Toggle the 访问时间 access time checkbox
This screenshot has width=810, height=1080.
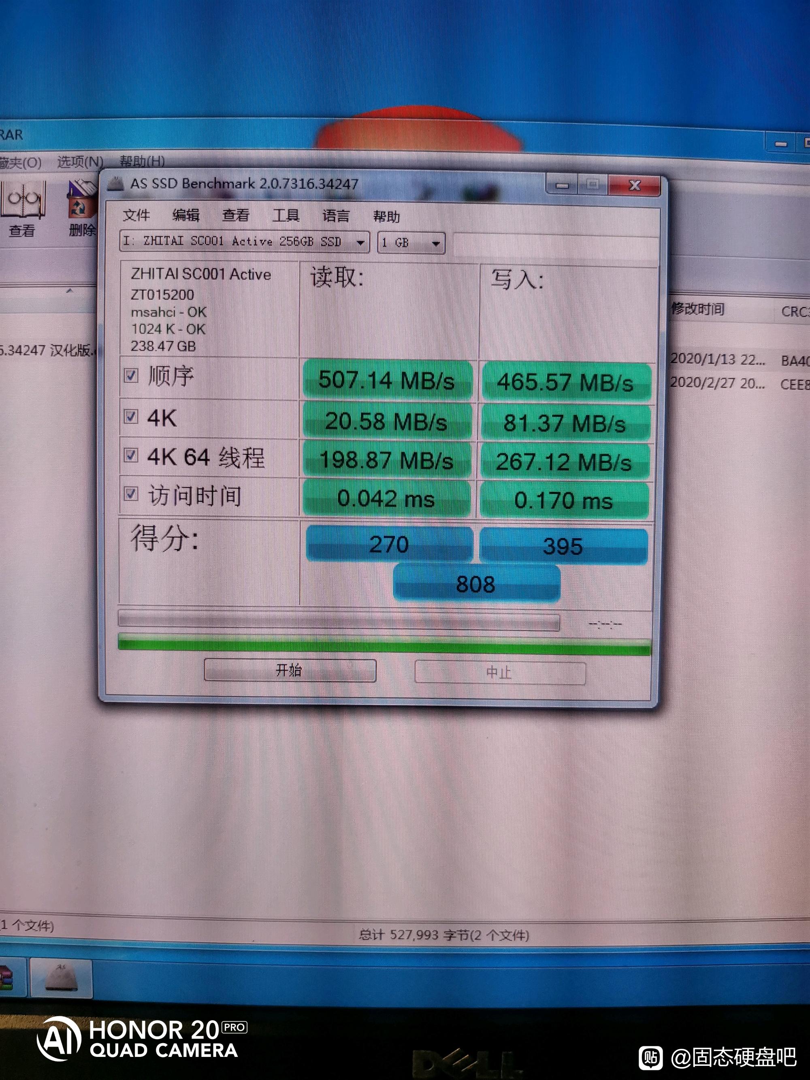tap(131, 494)
